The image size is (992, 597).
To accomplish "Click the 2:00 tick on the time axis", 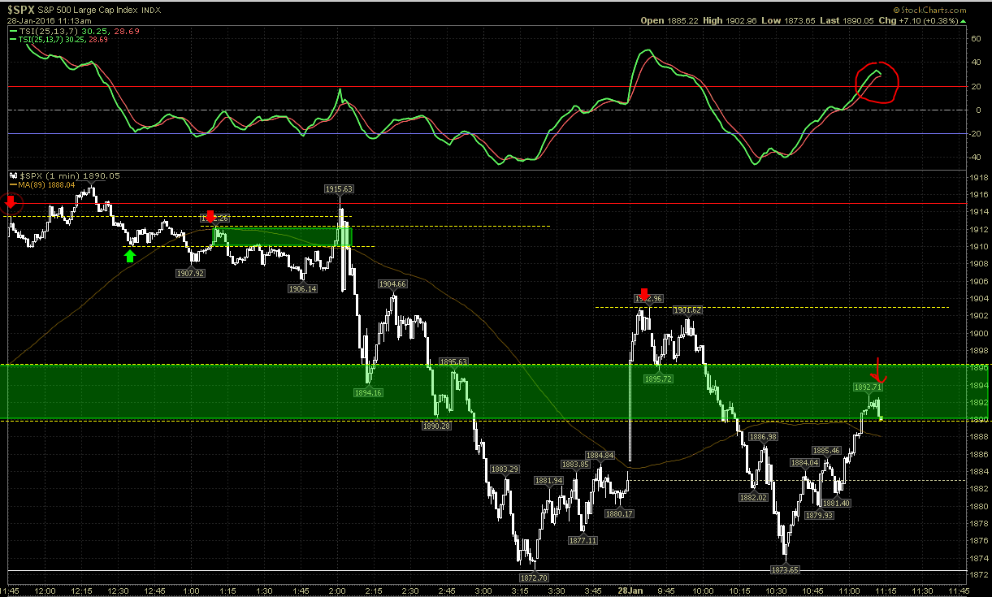I will coord(338,591).
